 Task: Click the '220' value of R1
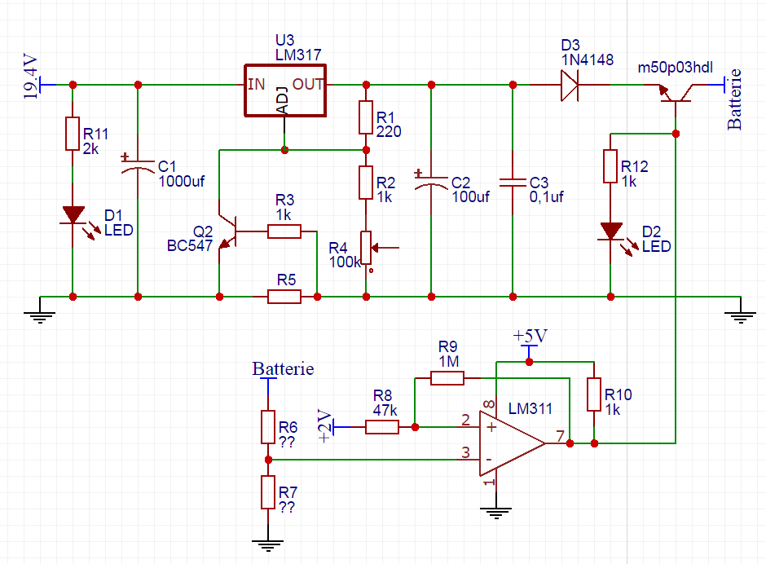pos(389,132)
